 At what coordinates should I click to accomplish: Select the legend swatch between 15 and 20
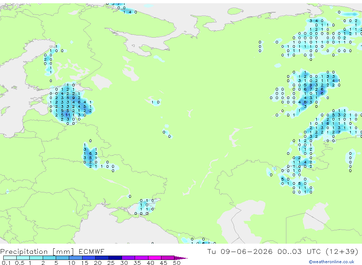pyautogui.click(x=89, y=258)
